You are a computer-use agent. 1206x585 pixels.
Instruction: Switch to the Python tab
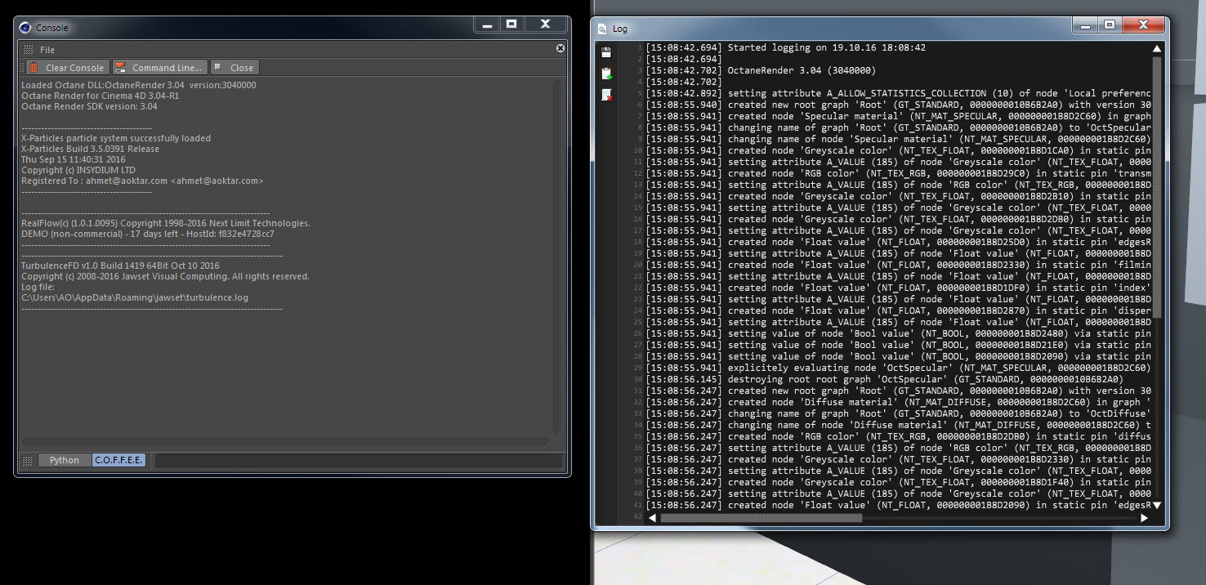(x=65, y=460)
